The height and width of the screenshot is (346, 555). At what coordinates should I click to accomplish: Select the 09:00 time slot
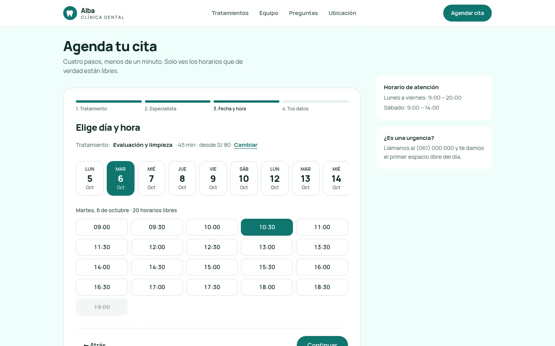click(102, 227)
